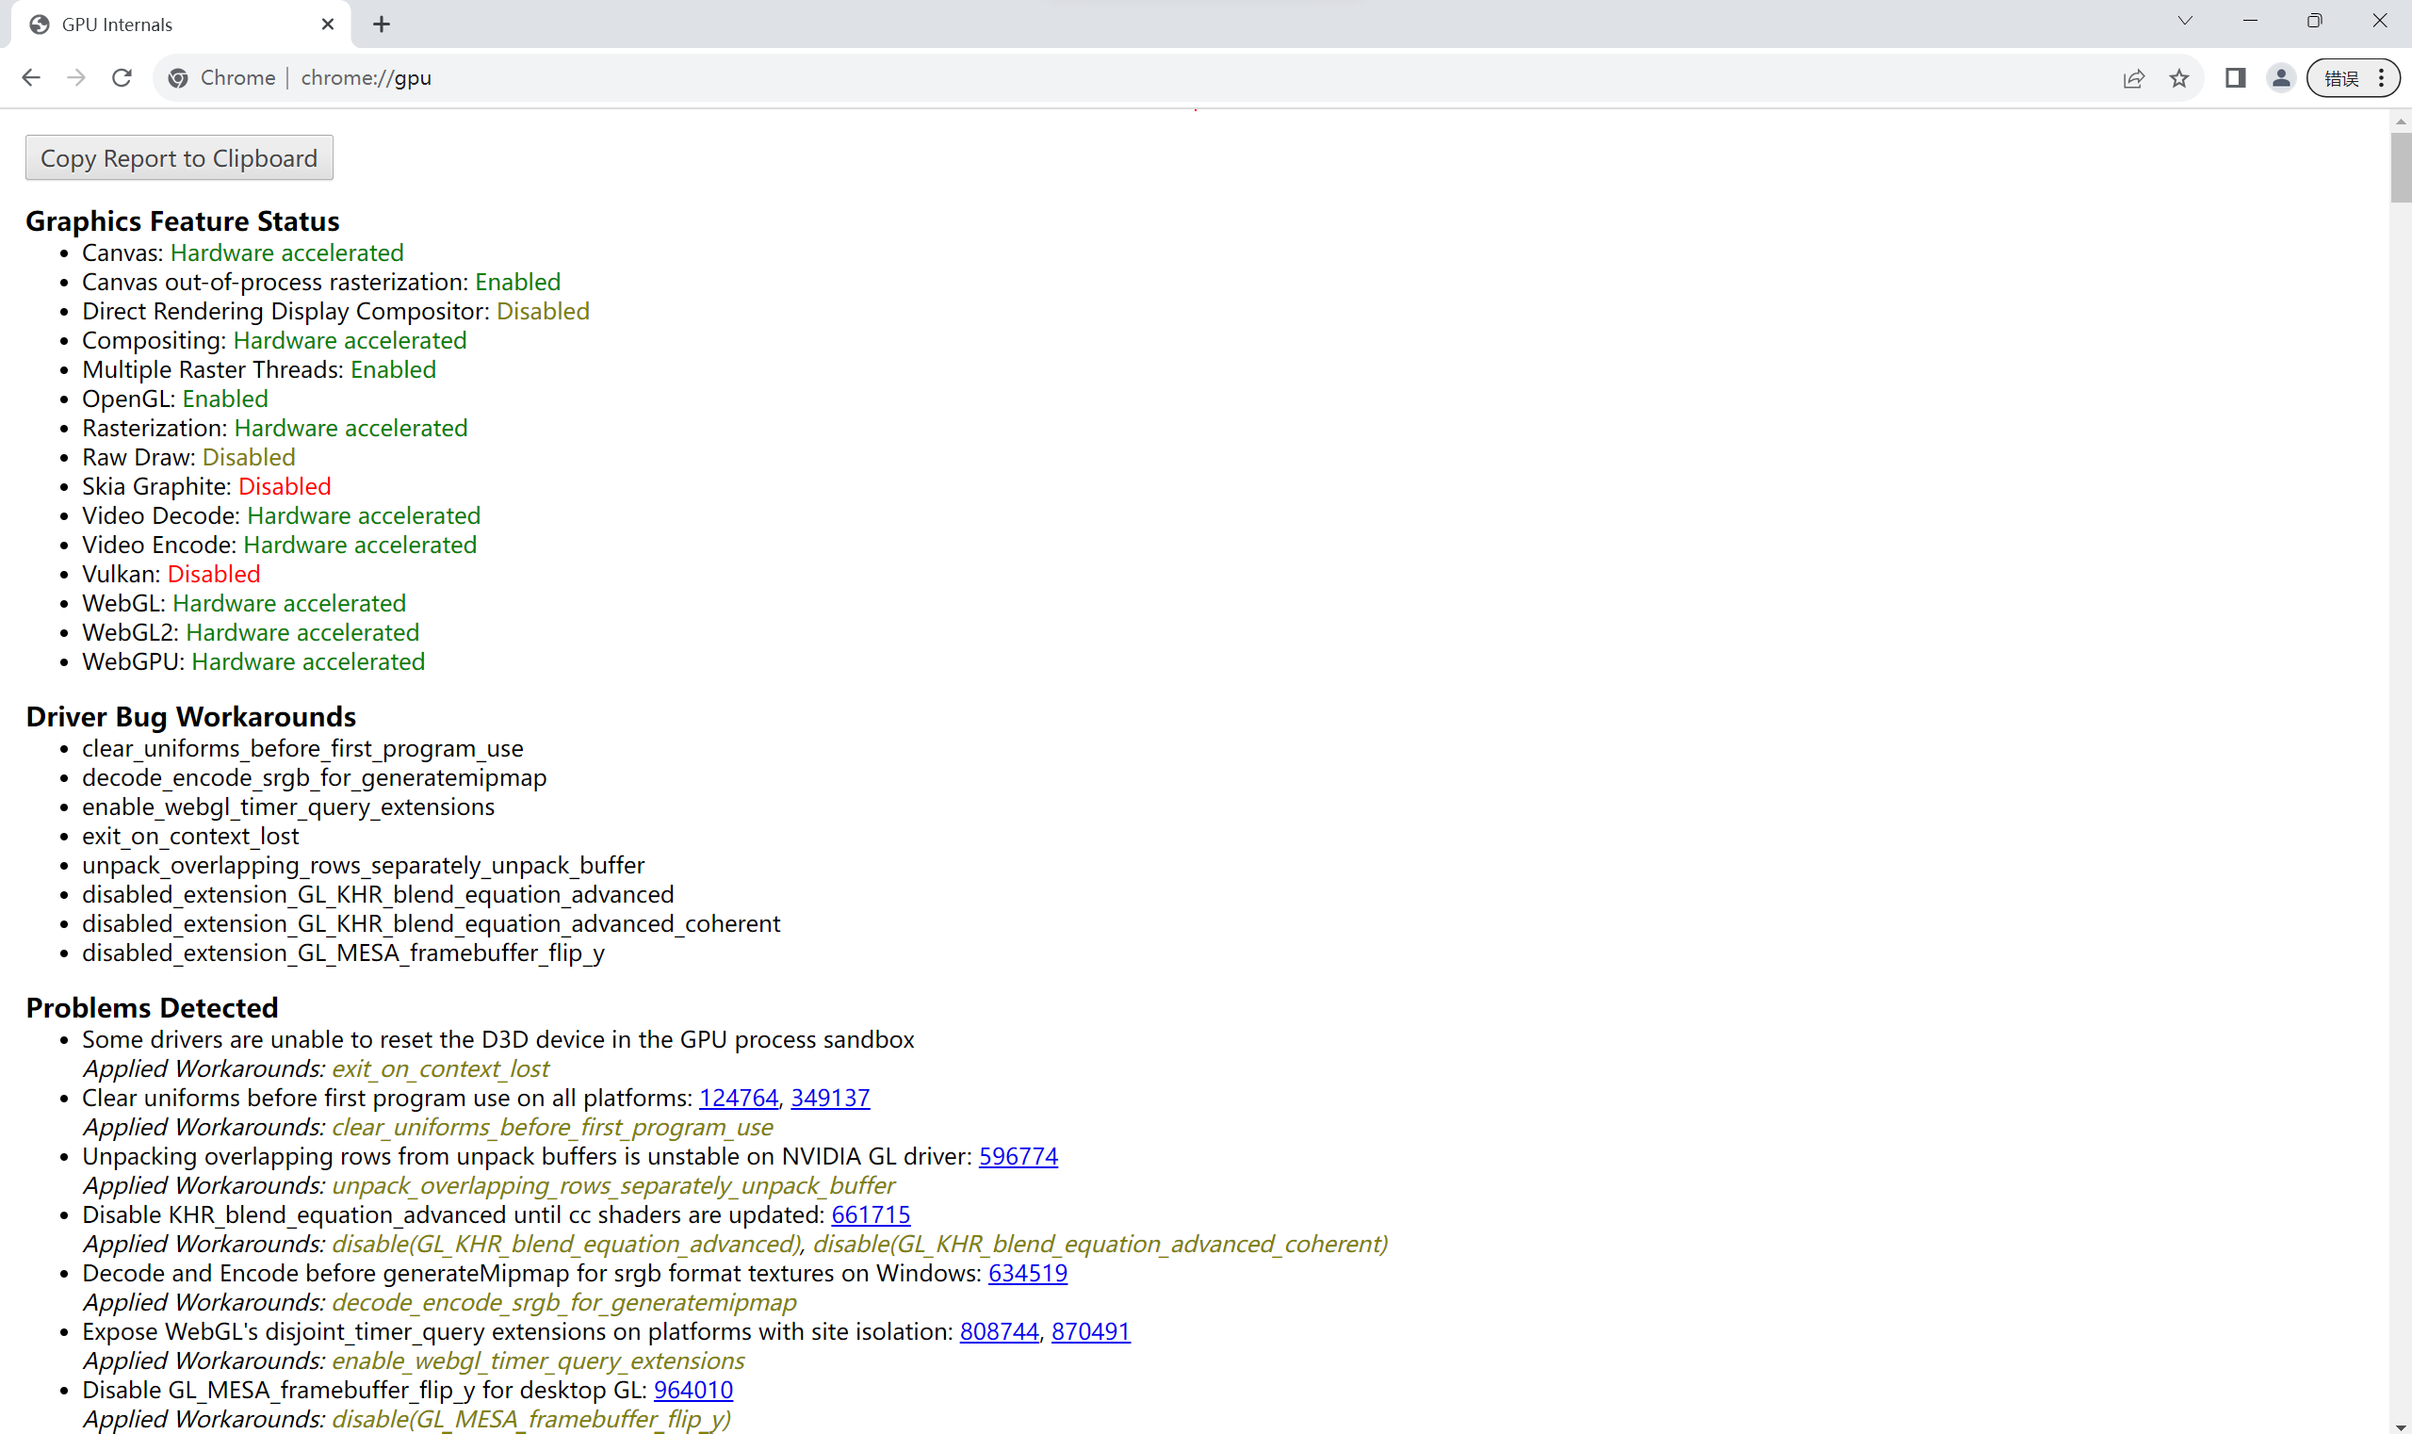Click the scrollbar down arrow
The width and height of the screenshot is (2412, 1434).
[x=2401, y=1426]
